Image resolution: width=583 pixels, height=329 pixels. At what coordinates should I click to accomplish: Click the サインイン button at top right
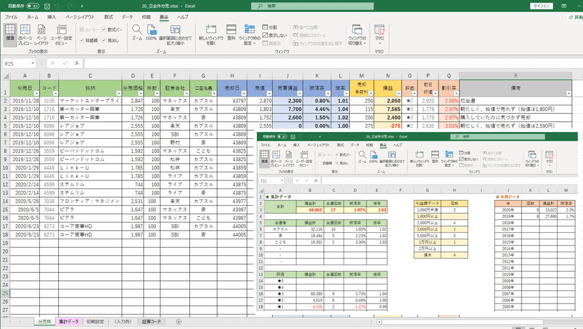click(x=541, y=6)
